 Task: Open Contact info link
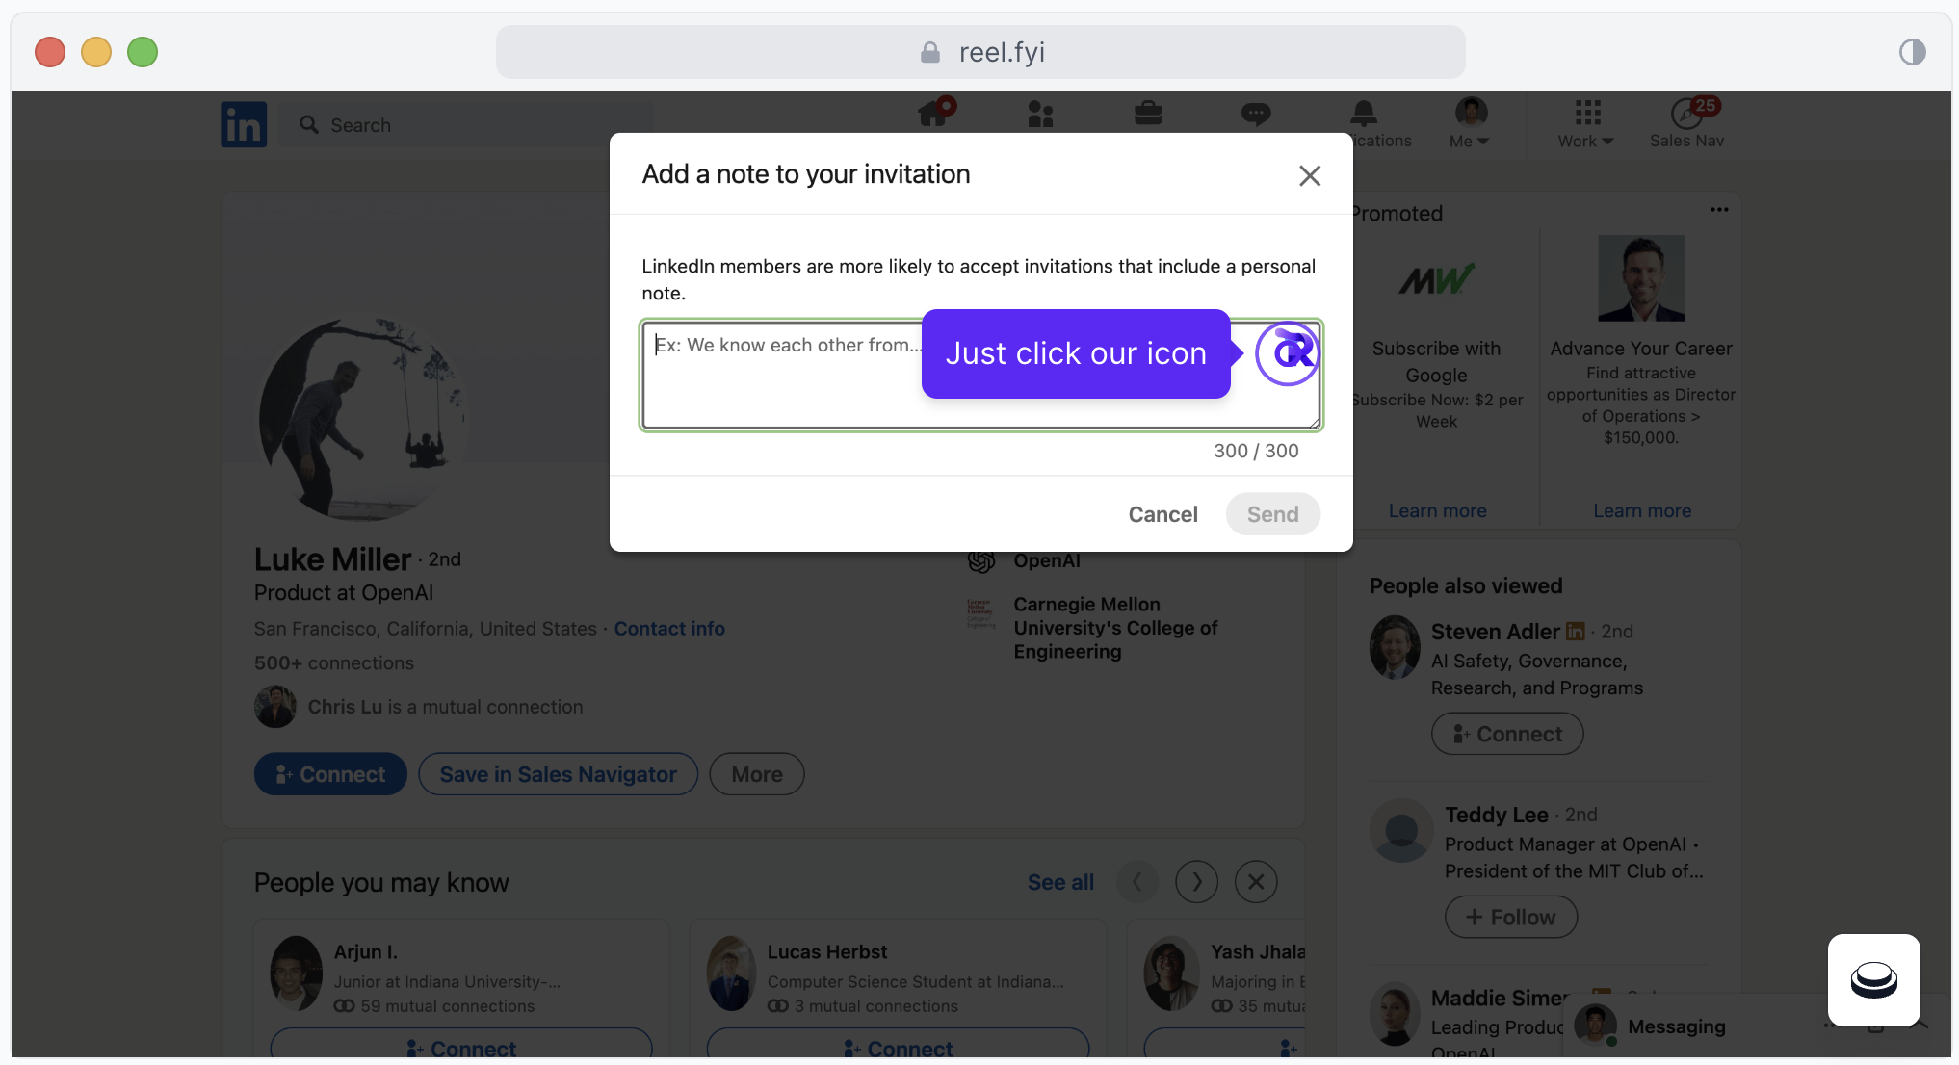pos(669,629)
